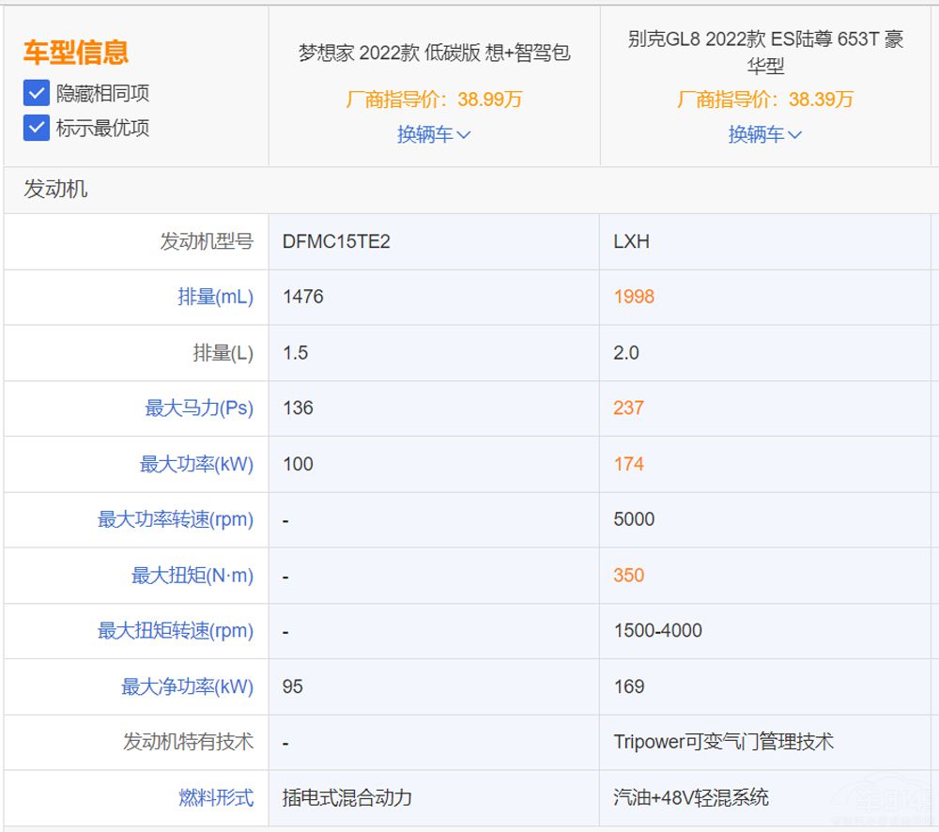This screenshot has width=939, height=832.
Task: Open the 燃料形式 parameter link
Action: [x=223, y=797]
